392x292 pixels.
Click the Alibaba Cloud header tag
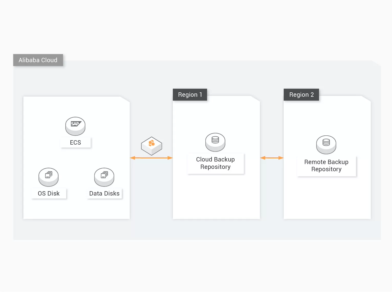click(38, 60)
